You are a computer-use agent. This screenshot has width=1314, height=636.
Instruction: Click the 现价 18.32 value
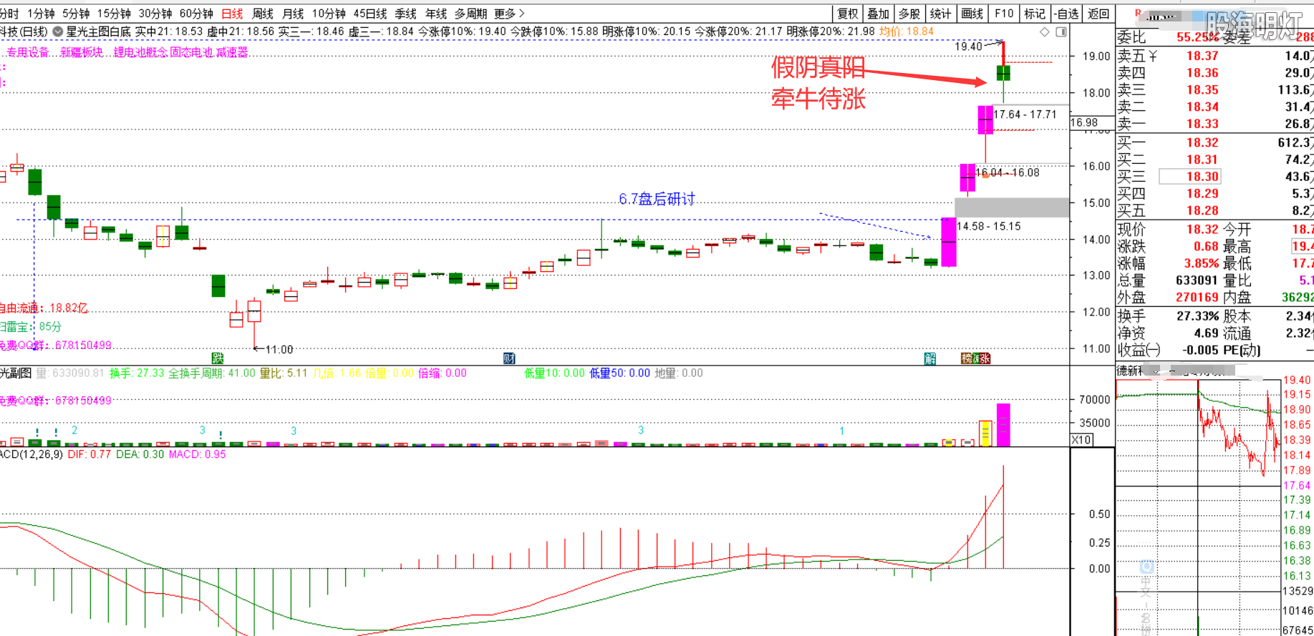[1202, 229]
